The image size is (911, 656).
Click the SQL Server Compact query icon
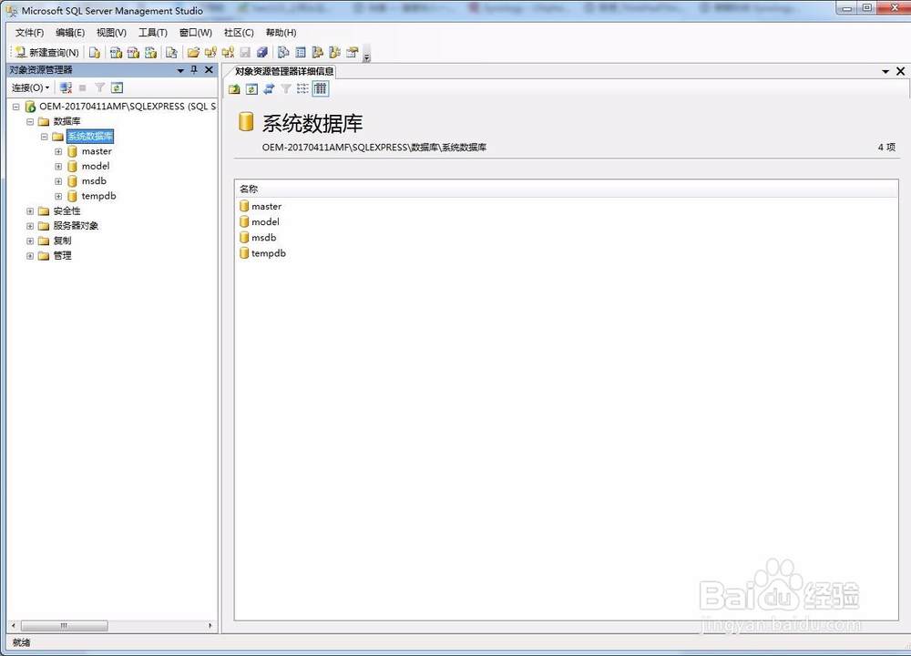[x=171, y=53]
